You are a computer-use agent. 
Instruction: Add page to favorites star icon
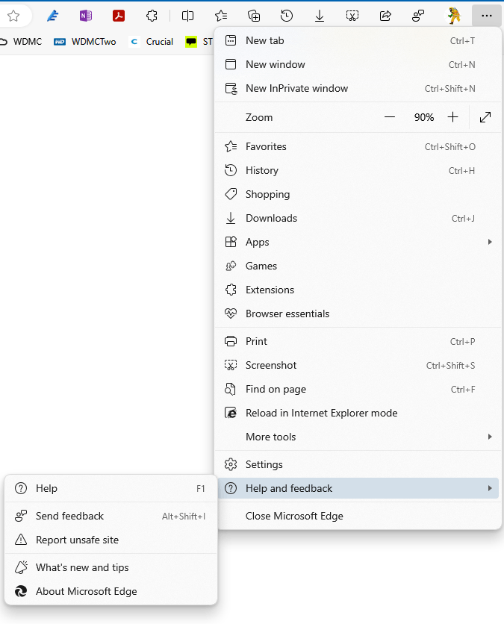point(13,16)
